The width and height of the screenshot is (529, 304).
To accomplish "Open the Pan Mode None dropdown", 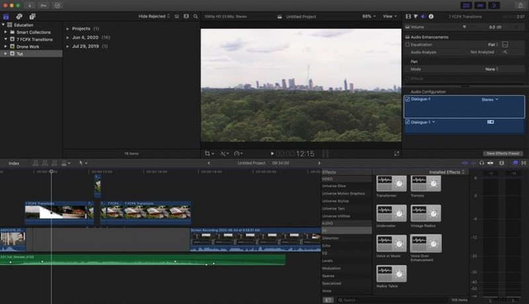I will pos(491,69).
